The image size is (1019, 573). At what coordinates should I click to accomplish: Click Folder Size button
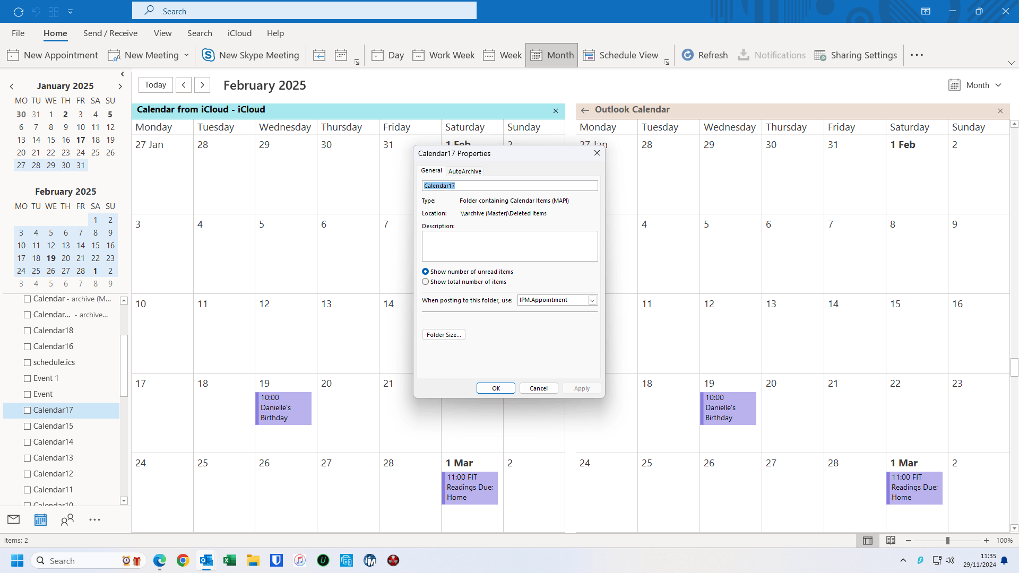tap(444, 335)
